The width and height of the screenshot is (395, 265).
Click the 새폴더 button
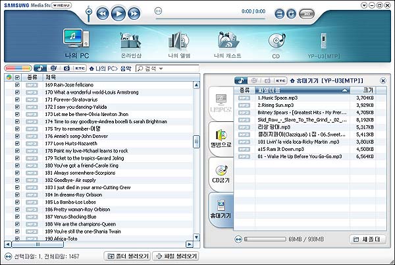click(367, 239)
